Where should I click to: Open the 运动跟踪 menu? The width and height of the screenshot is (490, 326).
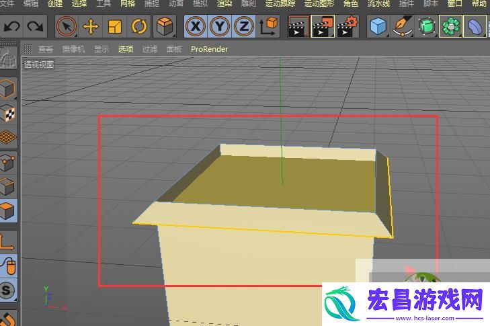(280, 4)
